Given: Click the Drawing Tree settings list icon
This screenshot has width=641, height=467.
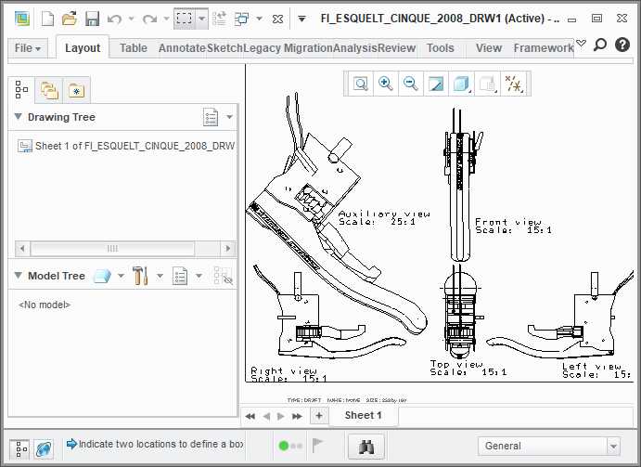Looking at the screenshot, I should (x=211, y=117).
